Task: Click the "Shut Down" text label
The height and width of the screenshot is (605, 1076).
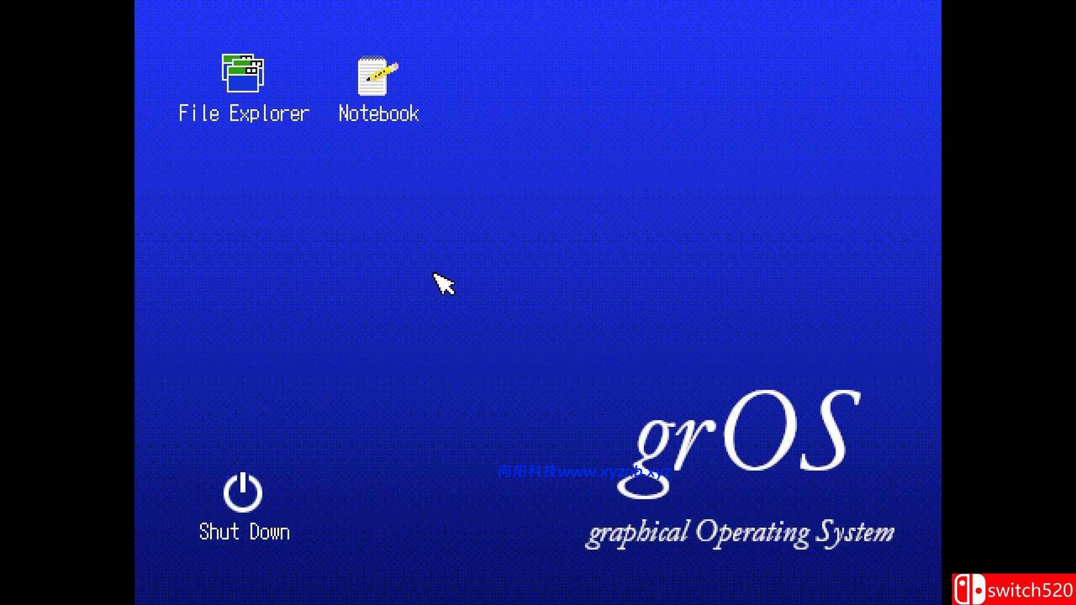Action: [x=244, y=532]
